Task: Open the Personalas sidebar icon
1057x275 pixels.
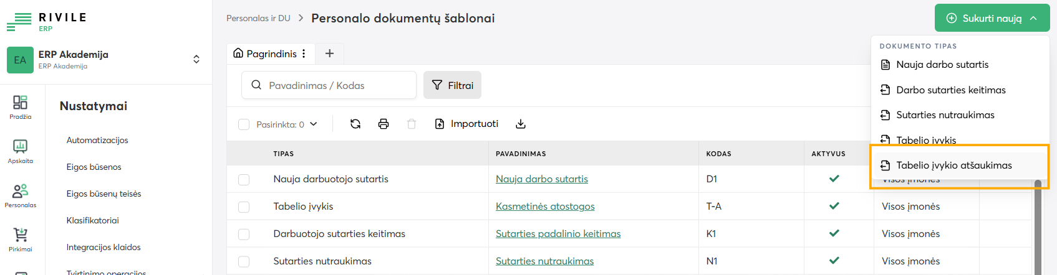Action: (20, 195)
